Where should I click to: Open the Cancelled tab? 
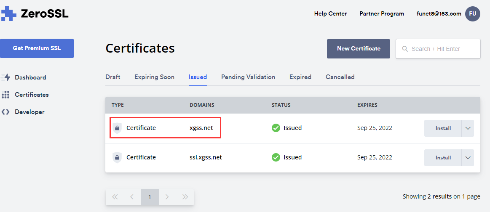click(x=340, y=77)
